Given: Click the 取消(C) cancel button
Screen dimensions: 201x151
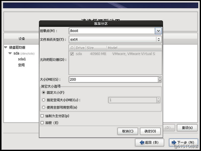Looking at the screenshot, I should (128, 131).
